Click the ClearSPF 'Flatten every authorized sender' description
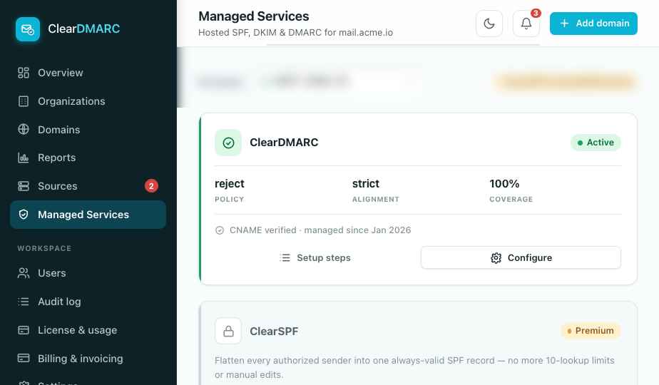The image size is (659, 385). tap(414, 367)
